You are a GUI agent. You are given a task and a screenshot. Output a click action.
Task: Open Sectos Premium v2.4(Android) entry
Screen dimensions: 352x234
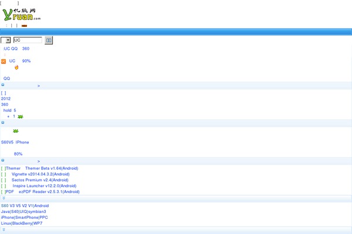40,180
